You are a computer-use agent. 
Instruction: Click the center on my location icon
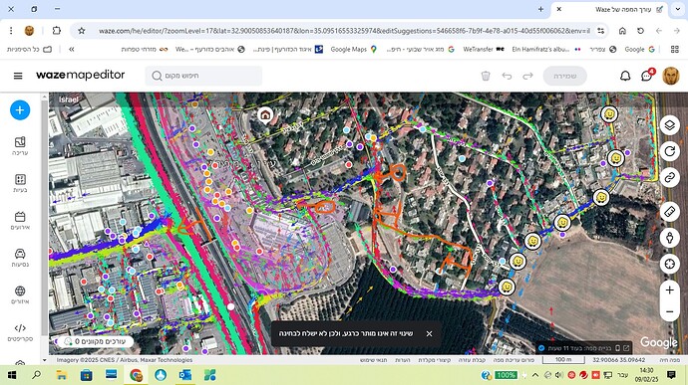[x=670, y=264]
